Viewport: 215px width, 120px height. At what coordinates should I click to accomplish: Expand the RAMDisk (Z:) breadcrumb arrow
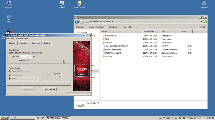tap(112, 22)
